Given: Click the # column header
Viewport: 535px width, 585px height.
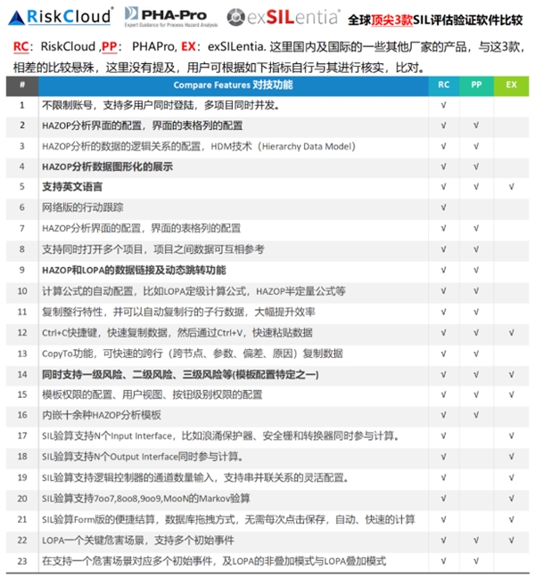Looking at the screenshot, I should click(21, 85).
